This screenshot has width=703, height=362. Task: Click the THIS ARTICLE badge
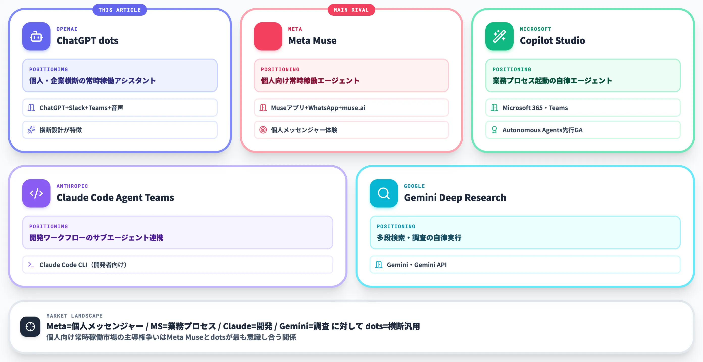pyautogui.click(x=119, y=10)
